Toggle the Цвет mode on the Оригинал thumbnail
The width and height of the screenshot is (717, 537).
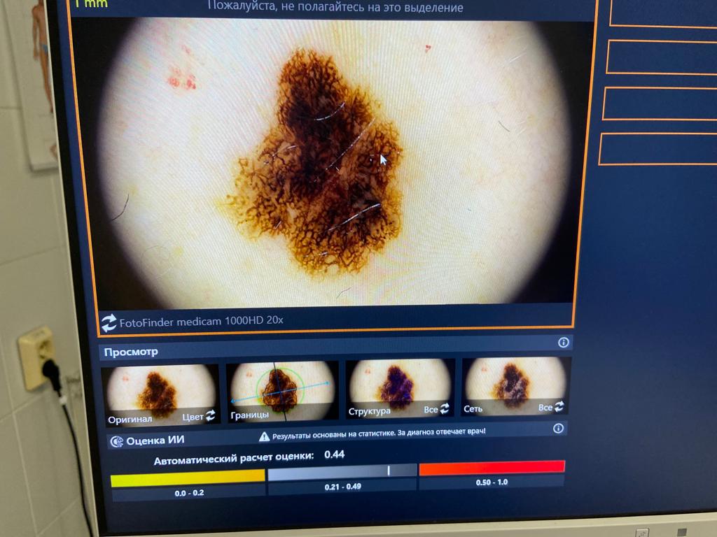[193, 417]
